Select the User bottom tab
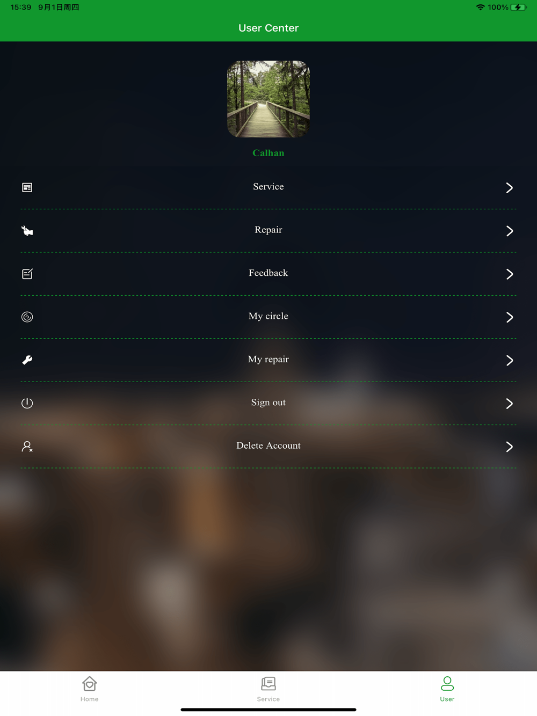 (x=447, y=689)
